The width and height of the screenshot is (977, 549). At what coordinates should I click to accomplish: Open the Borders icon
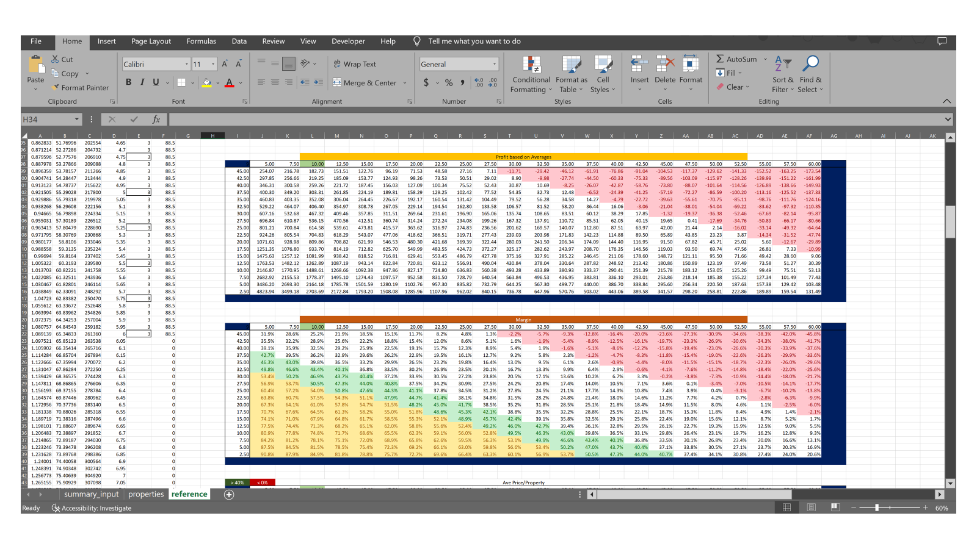coord(181,82)
